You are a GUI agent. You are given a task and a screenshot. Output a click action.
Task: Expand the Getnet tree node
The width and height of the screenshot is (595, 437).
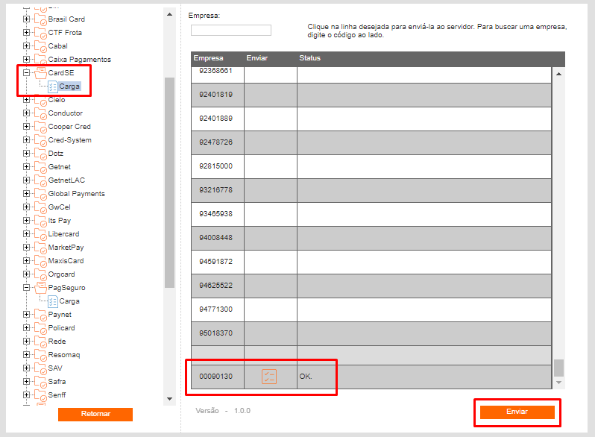26,167
